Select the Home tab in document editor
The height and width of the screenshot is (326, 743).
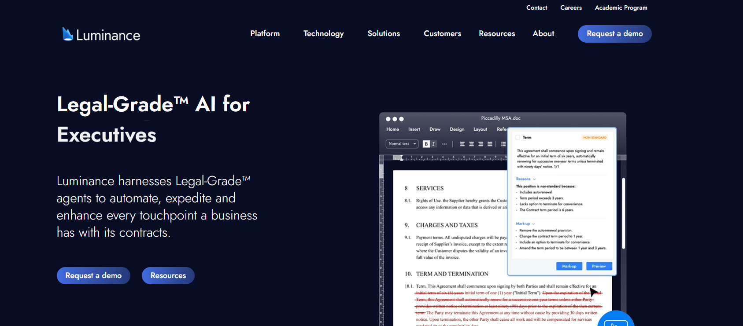(x=392, y=129)
